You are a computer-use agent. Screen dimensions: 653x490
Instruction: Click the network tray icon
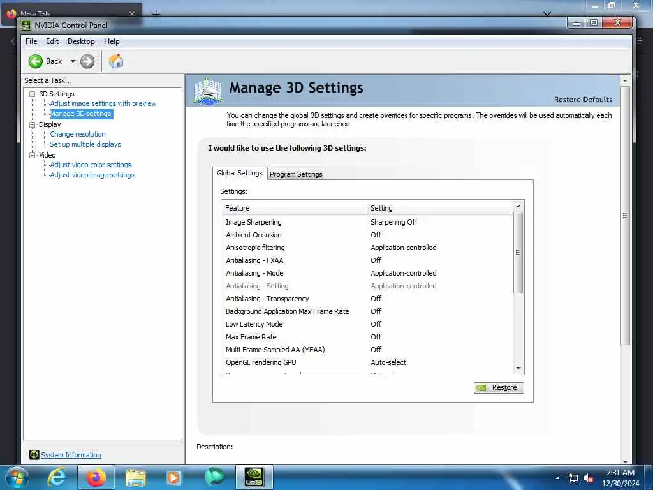click(x=573, y=479)
